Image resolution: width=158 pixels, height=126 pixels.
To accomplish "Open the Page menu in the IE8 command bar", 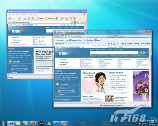I will tap(130, 43).
